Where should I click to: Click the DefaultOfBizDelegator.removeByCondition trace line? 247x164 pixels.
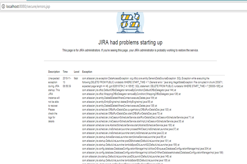coord(129,90)
